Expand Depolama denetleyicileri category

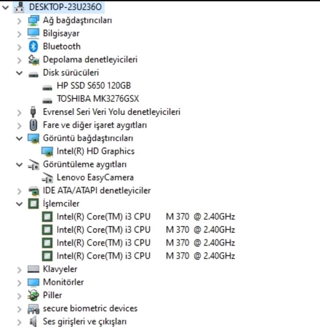tap(19, 60)
